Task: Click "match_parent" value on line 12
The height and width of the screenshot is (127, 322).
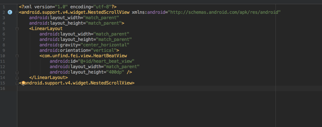Action: point(122,67)
